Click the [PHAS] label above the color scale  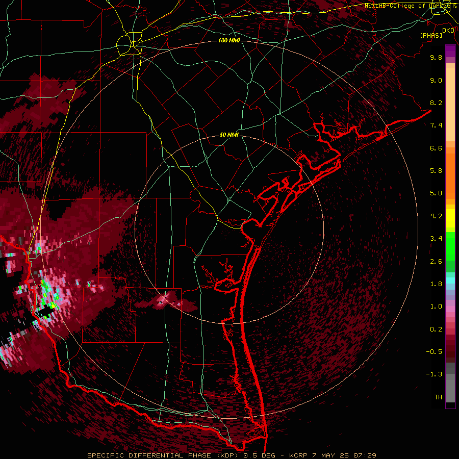(431, 36)
